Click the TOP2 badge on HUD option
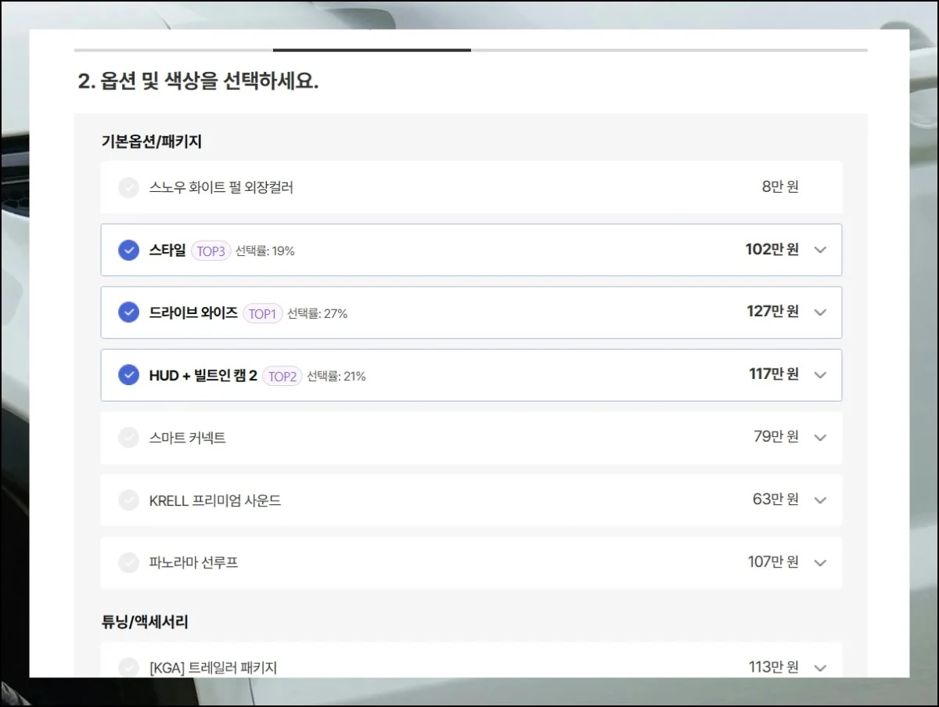 pyautogui.click(x=282, y=376)
